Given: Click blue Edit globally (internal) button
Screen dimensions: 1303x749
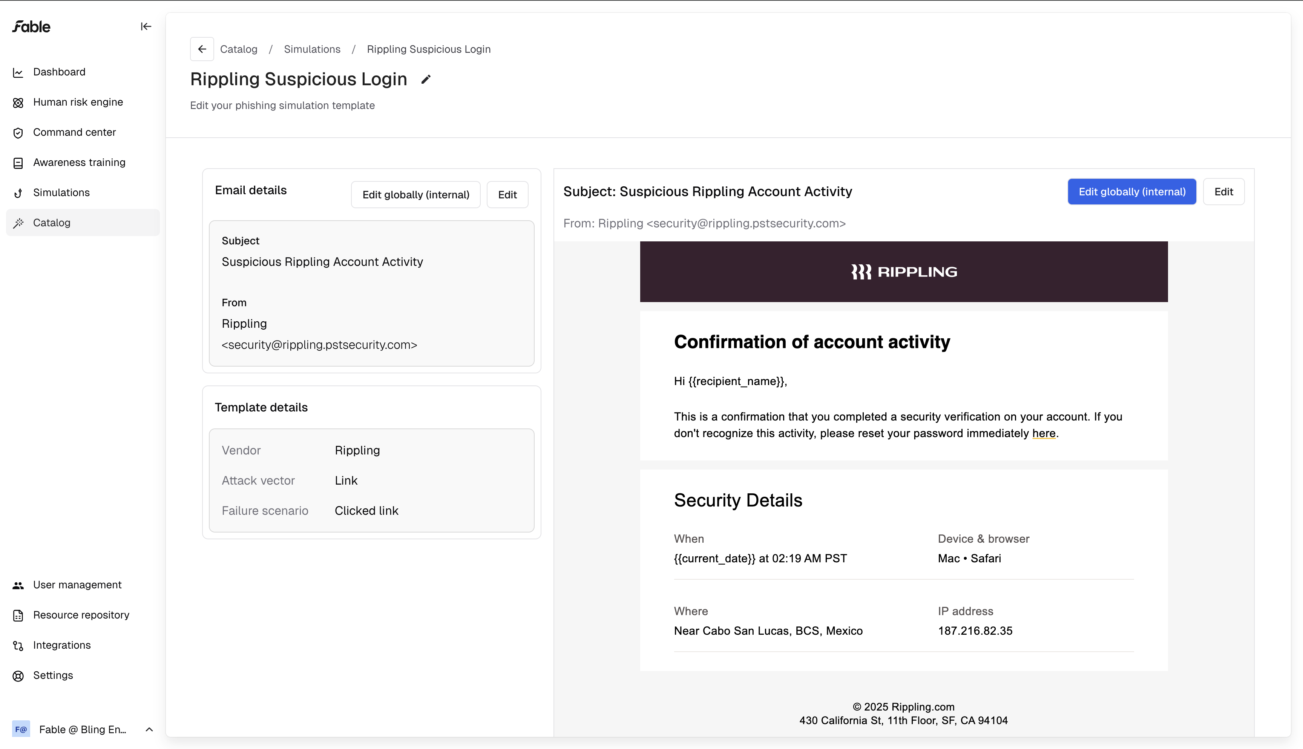Looking at the screenshot, I should (1132, 191).
